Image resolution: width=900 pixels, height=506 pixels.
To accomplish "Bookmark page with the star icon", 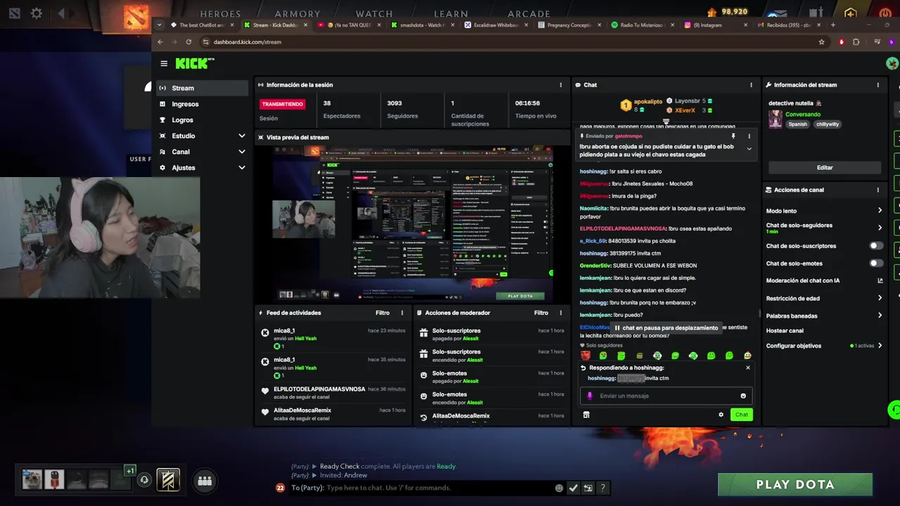I will [821, 42].
